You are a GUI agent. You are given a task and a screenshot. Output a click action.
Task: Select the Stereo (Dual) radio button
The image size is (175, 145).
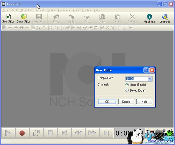pos(127,90)
